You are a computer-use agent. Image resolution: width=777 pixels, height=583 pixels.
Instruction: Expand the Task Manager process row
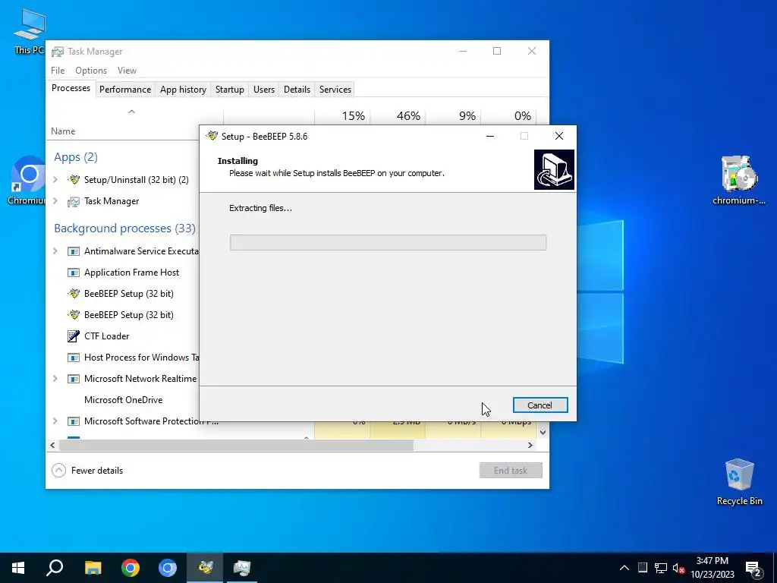click(55, 200)
